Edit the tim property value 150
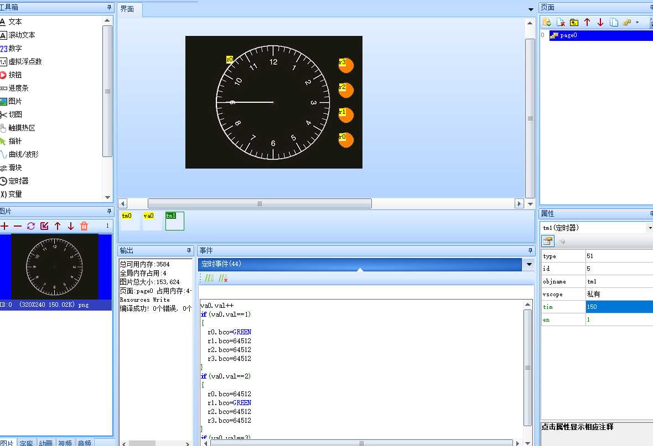The width and height of the screenshot is (653, 446). tap(619, 307)
